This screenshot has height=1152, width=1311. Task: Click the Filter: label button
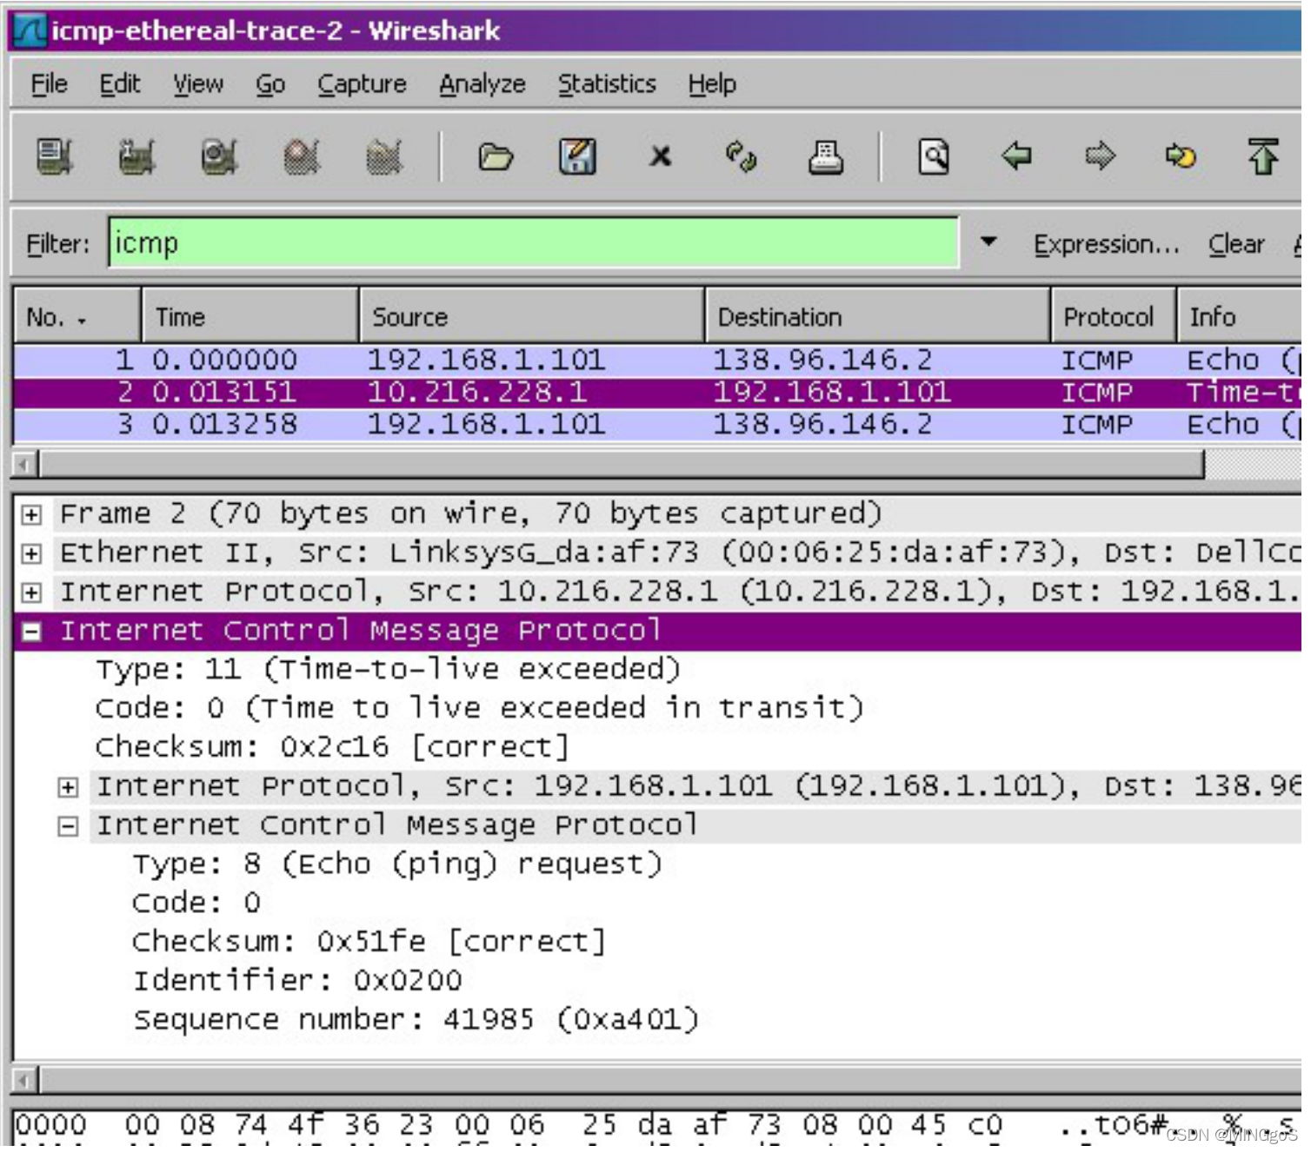[58, 246]
